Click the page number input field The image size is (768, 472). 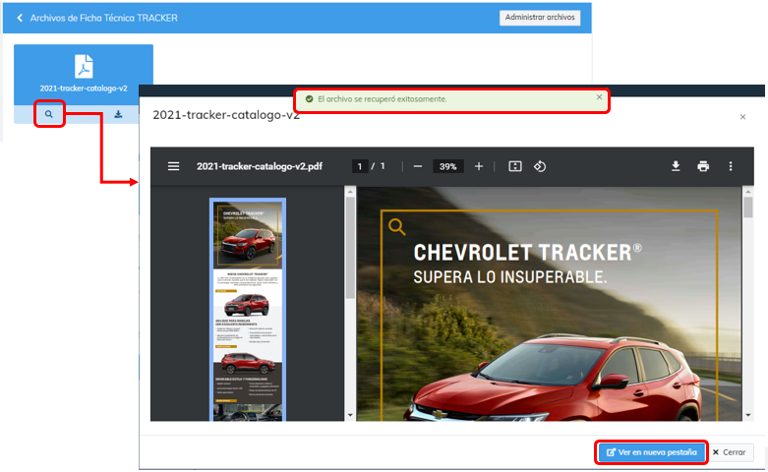(360, 166)
